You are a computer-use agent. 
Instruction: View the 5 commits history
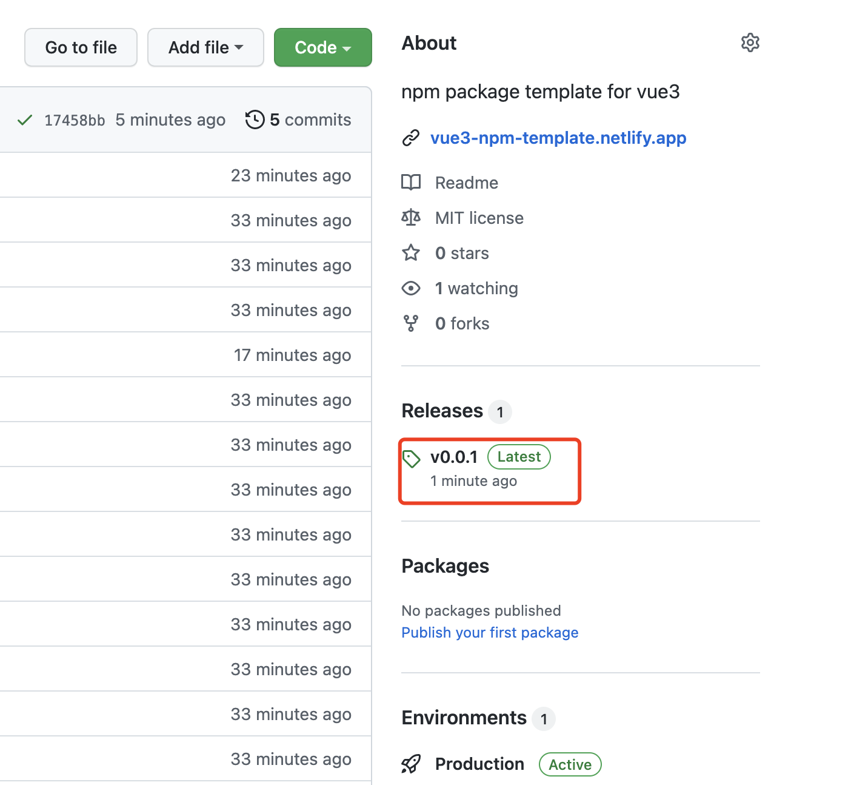(x=310, y=120)
